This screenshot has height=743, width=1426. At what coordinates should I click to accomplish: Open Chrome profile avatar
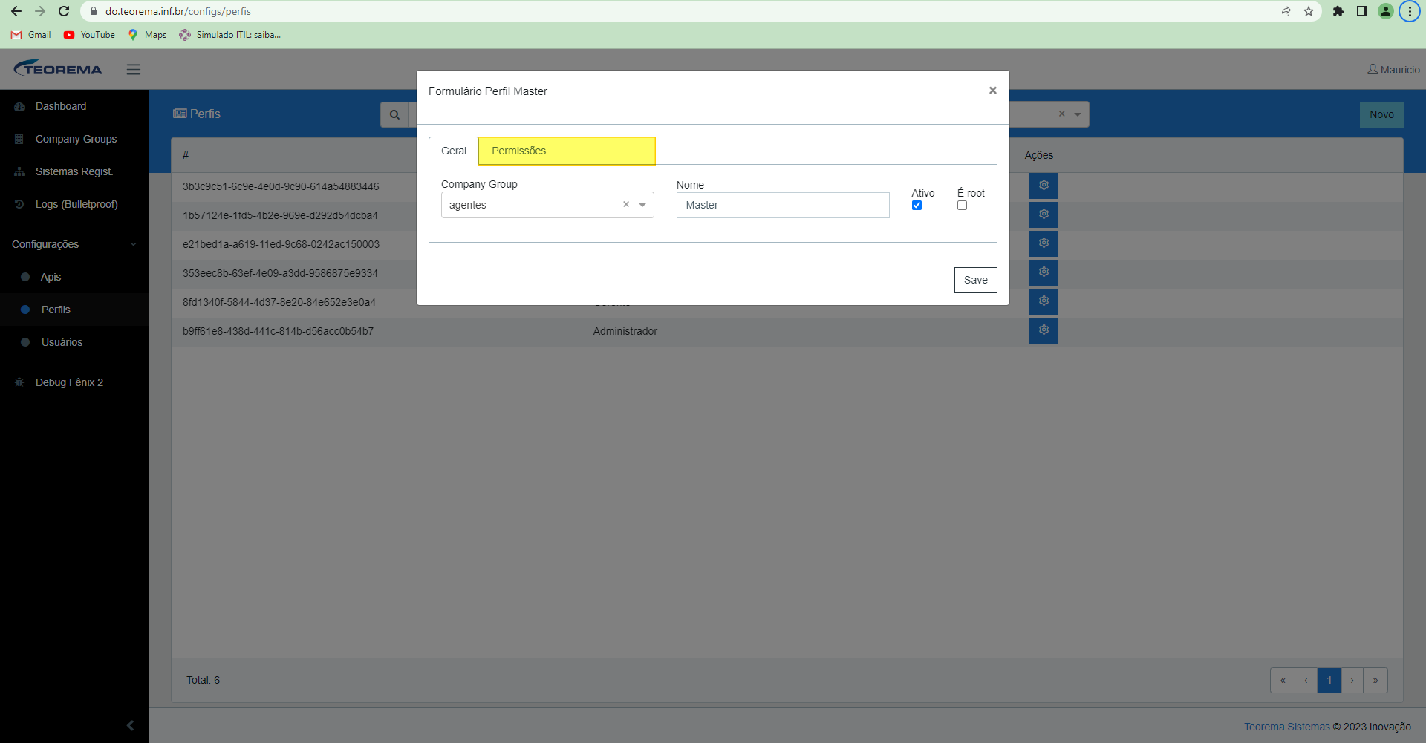[x=1386, y=11]
